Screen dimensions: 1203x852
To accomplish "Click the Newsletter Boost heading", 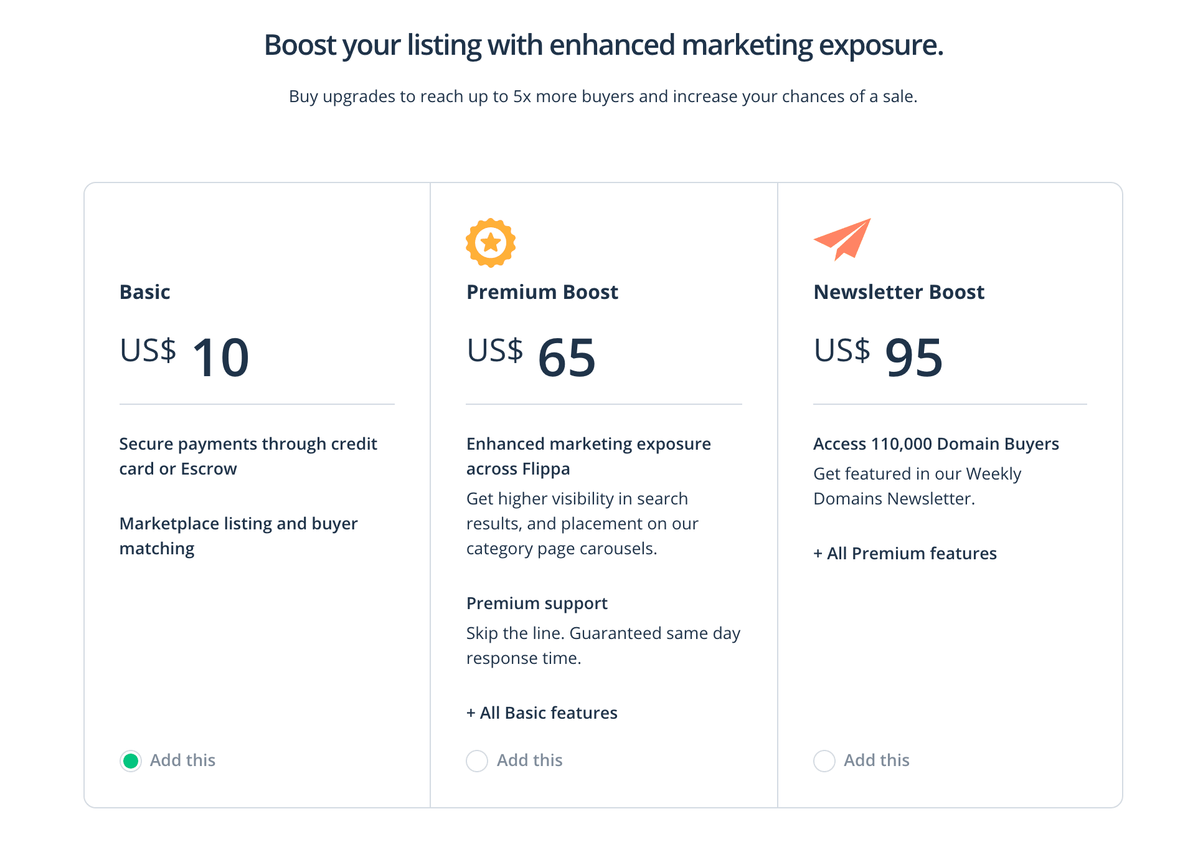I will point(899,291).
